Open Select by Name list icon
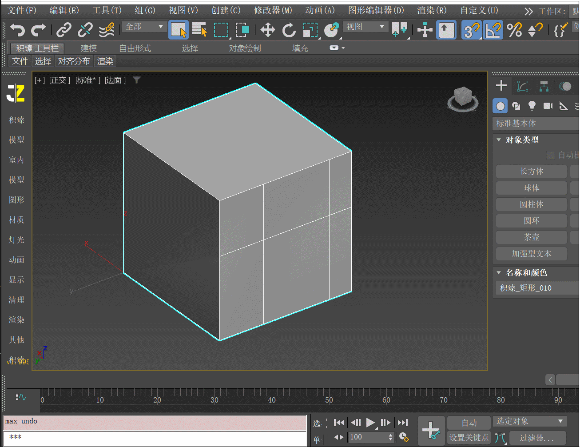This screenshot has width=580, height=447. tap(200, 30)
